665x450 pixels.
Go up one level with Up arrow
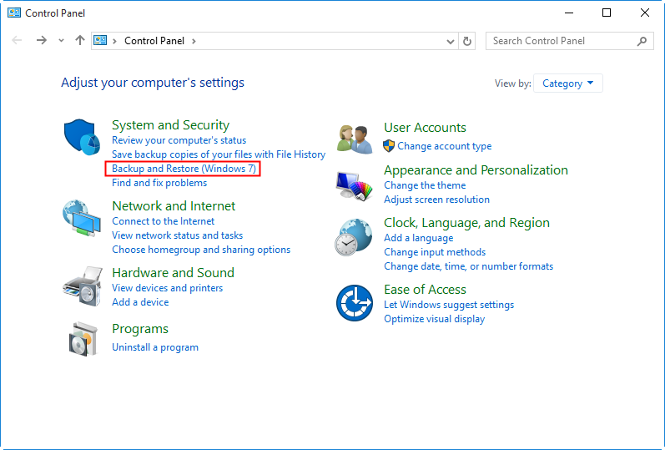click(x=80, y=41)
